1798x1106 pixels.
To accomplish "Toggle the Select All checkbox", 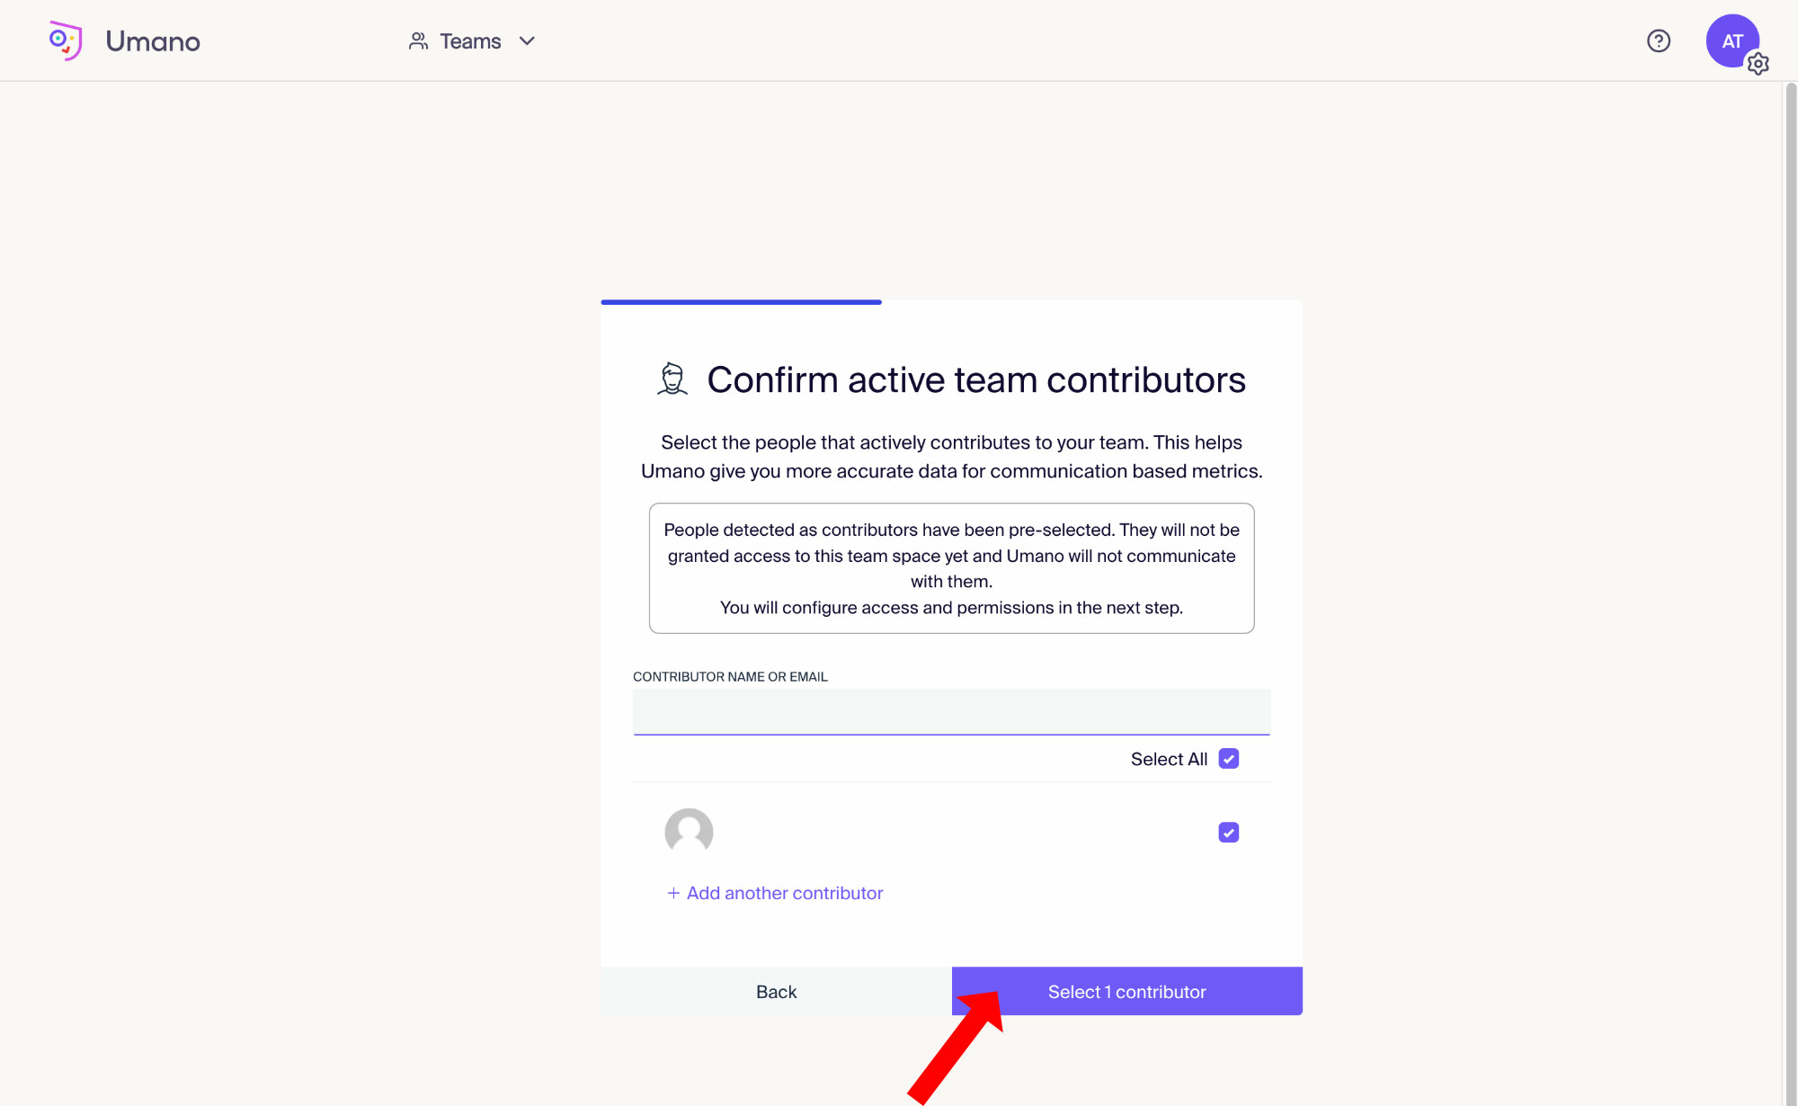I will click(1228, 759).
